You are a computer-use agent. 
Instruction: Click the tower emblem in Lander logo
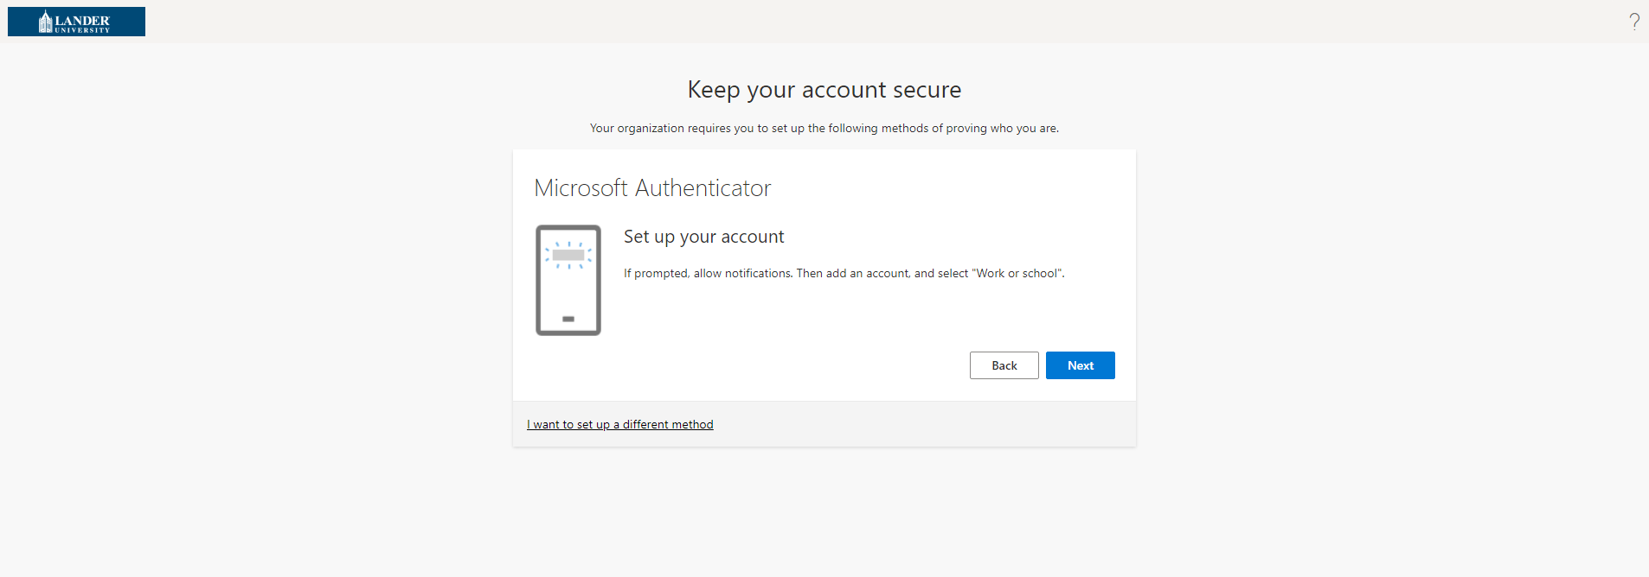(x=45, y=22)
